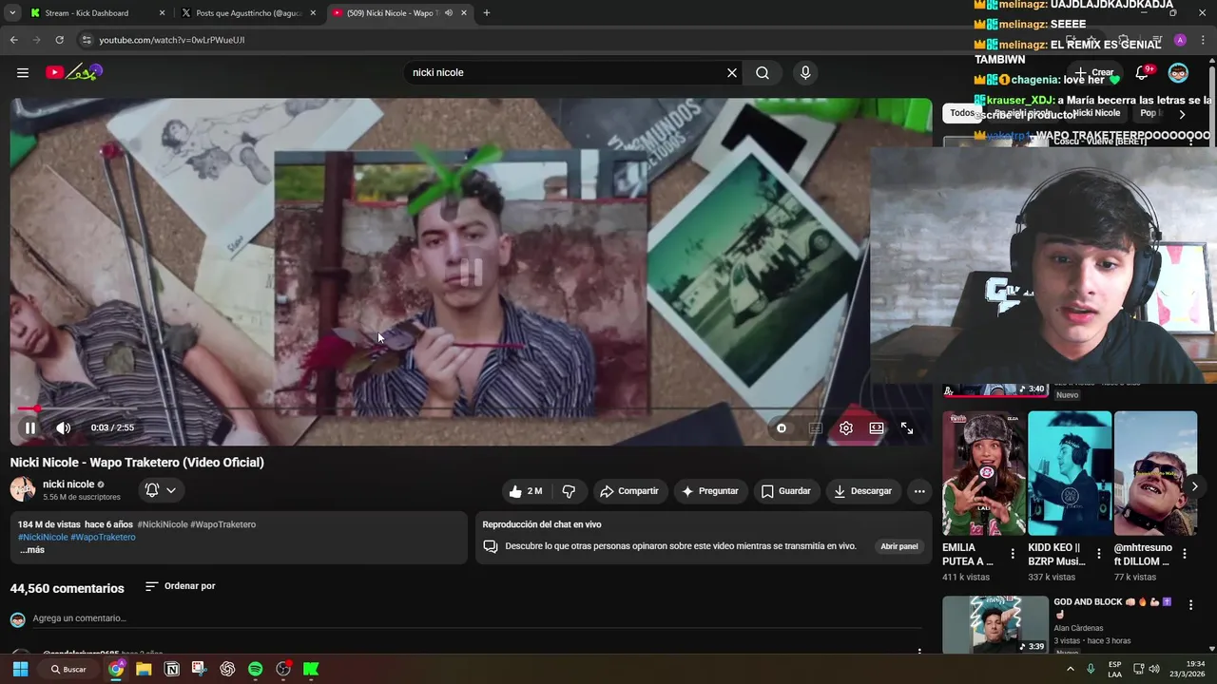Screen dimensions: 1217x684
Task: Click 'Abrir panel' for chat replay
Action: (898, 546)
